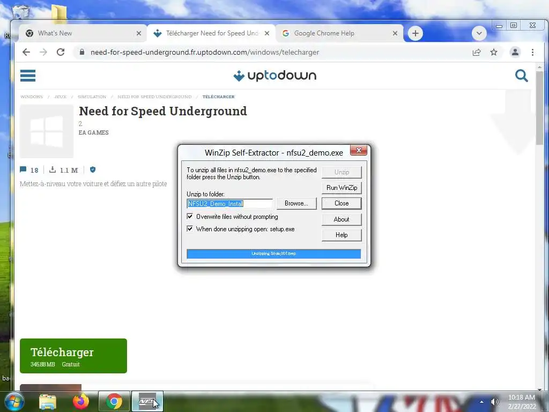Open the Chrome profile avatar

click(515, 52)
